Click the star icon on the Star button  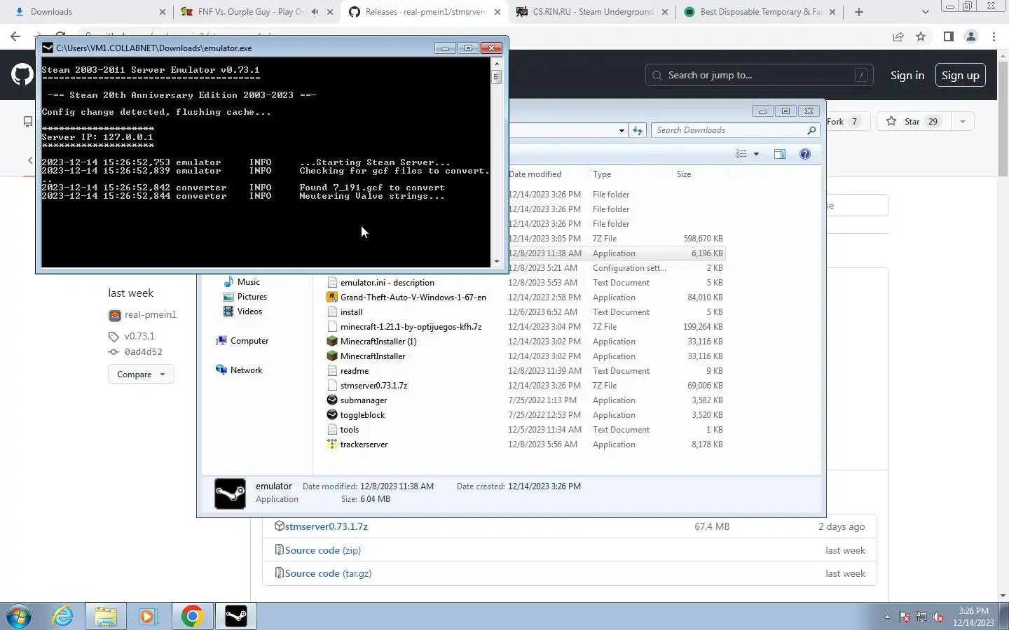tap(891, 121)
